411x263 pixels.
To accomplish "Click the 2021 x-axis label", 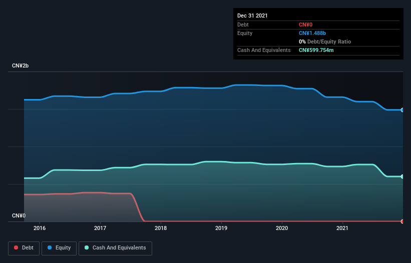I will [342, 228].
